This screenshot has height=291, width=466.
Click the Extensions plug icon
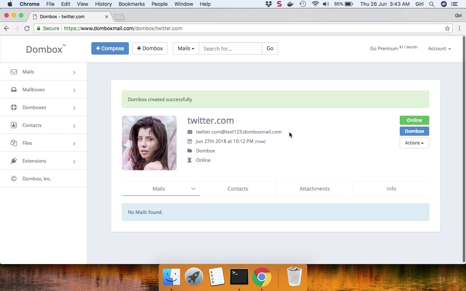[14, 161]
